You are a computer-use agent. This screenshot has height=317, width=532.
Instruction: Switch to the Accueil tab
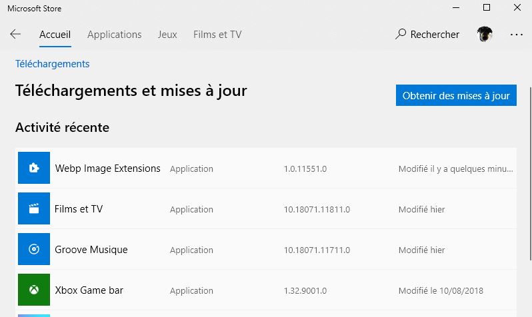[55, 35]
